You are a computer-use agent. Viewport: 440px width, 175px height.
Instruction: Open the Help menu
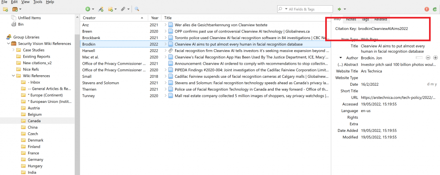coord(50,2)
